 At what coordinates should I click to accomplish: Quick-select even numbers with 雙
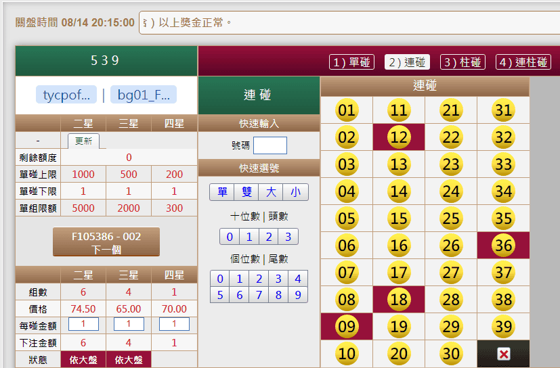pos(246,192)
